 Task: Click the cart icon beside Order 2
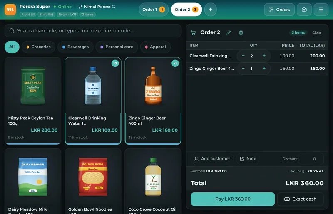click(x=193, y=33)
